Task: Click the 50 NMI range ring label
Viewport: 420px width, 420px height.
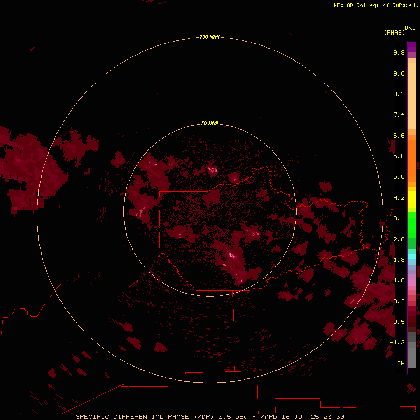Action: click(210, 123)
